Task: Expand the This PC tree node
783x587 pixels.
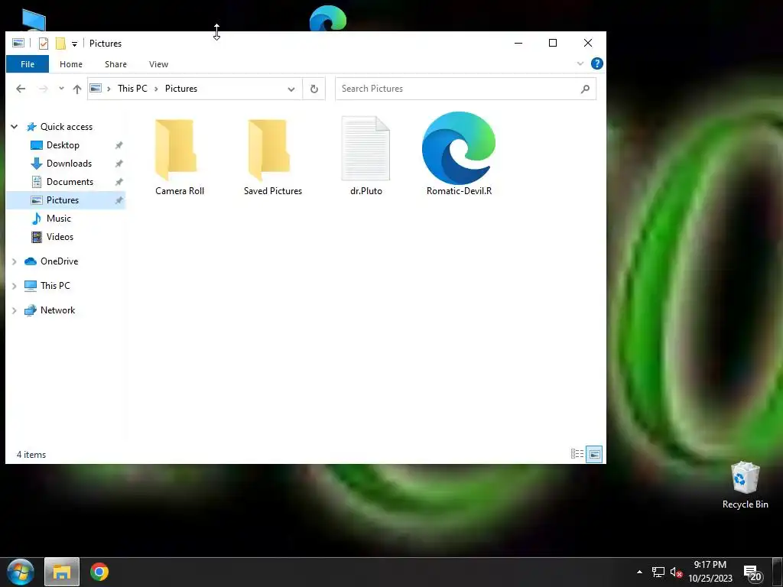Action: point(15,286)
